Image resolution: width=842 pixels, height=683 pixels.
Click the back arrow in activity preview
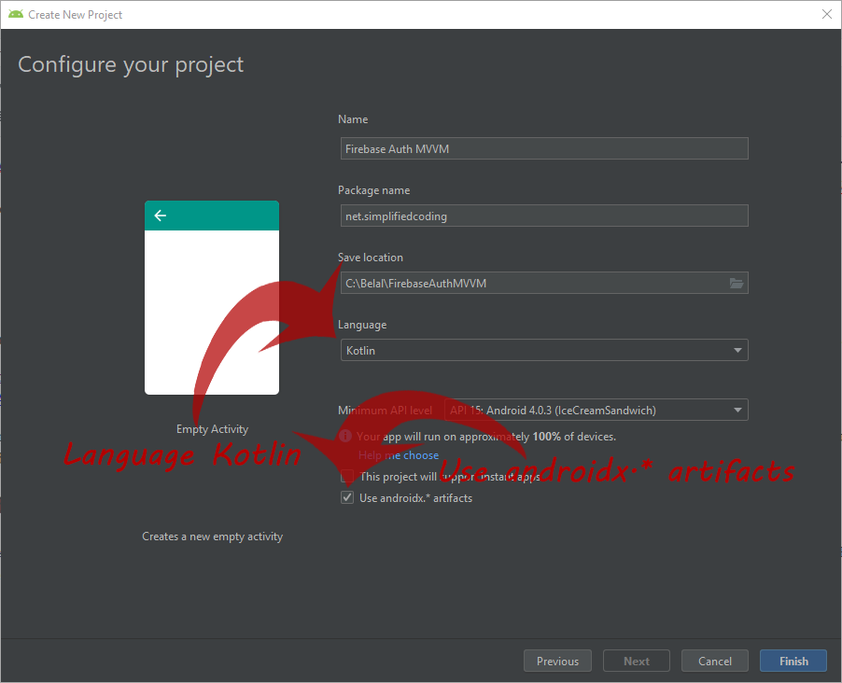click(160, 216)
